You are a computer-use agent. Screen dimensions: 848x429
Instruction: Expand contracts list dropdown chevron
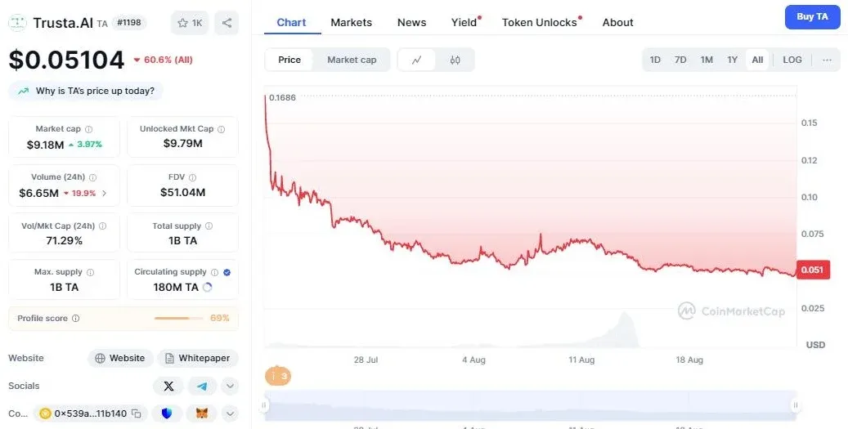click(230, 413)
